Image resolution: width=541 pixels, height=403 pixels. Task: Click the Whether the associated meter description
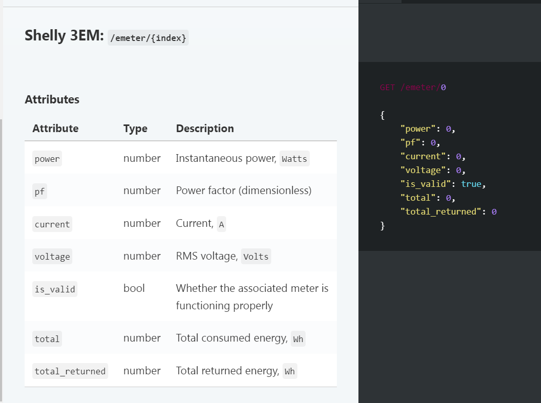point(252,296)
